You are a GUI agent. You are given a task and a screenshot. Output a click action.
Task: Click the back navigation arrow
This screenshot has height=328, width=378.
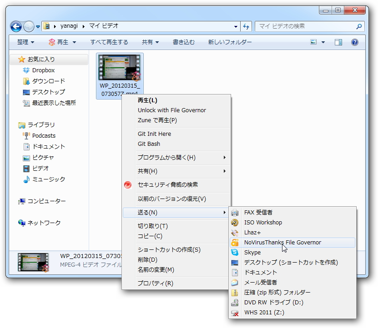(x=15, y=26)
